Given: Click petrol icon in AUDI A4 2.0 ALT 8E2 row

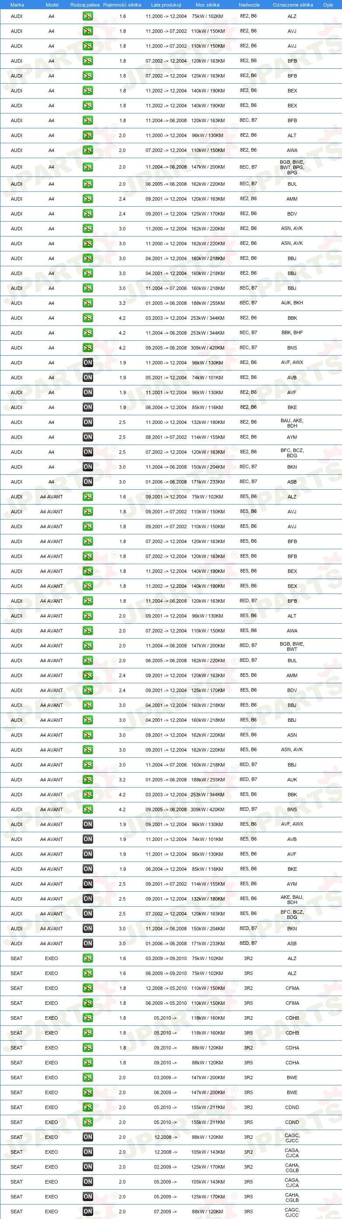Looking at the screenshot, I should (88, 135).
